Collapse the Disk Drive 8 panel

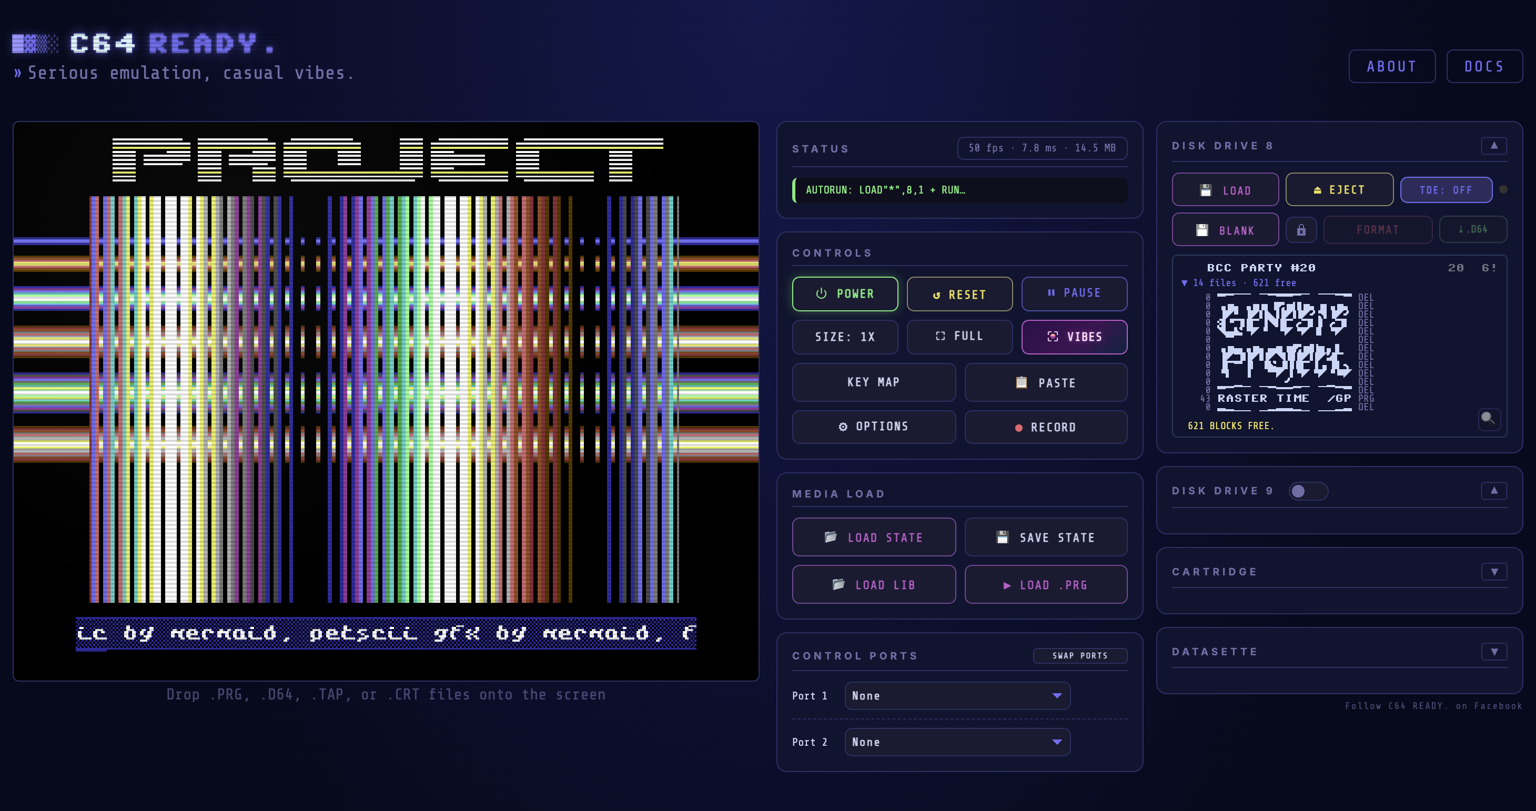(1494, 146)
